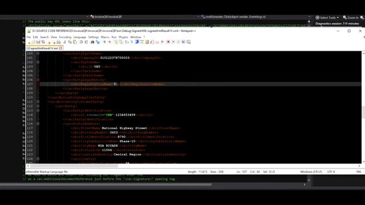Click Zoom In in Visual Studio diagnostics
The height and width of the screenshot is (205, 365).
[351, 18]
